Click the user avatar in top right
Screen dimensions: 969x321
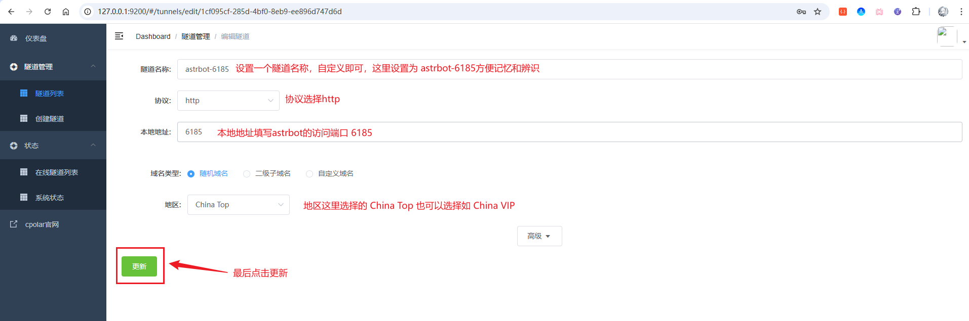[x=946, y=36]
